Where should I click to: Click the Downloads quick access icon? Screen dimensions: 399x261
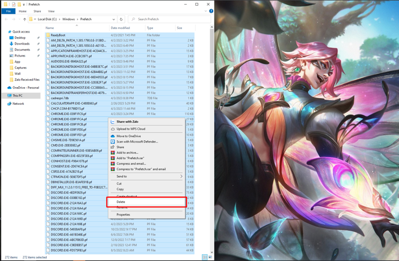[x=11, y=44]
